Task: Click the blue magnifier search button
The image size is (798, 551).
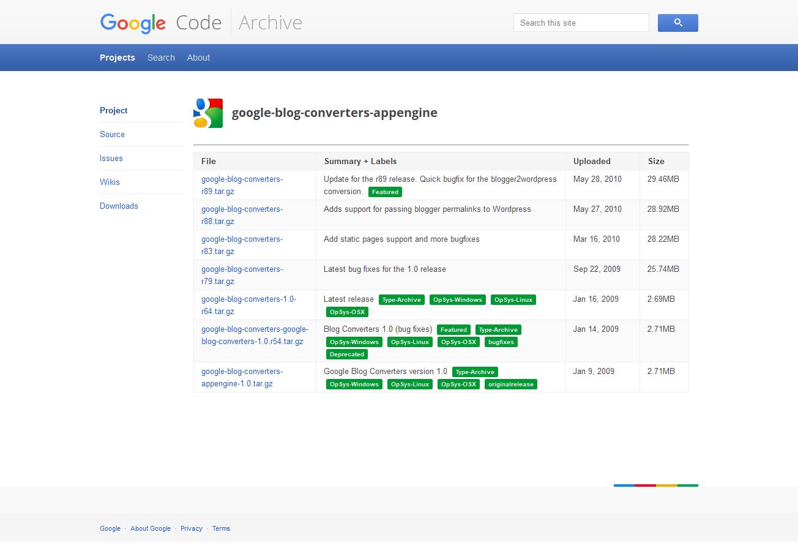Action: point(677,23)
